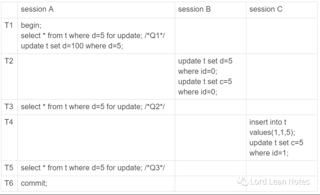Viewport: 320px width, 195px height.
Task: Click the select statement marked Q3
Action: 92,168
